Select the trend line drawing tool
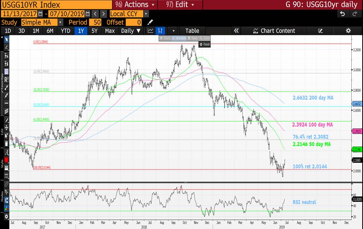This screenshot has width=363, height=229. point(7,48)
